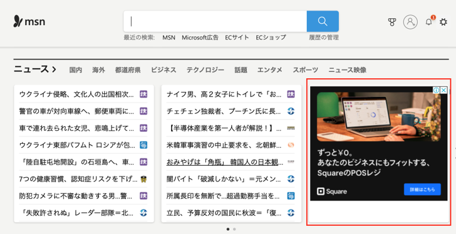Screen dimensions: 456x234
Task: Click source icon beside 「失敗許されぬ」 headline
Action: (x=143, y=213)
